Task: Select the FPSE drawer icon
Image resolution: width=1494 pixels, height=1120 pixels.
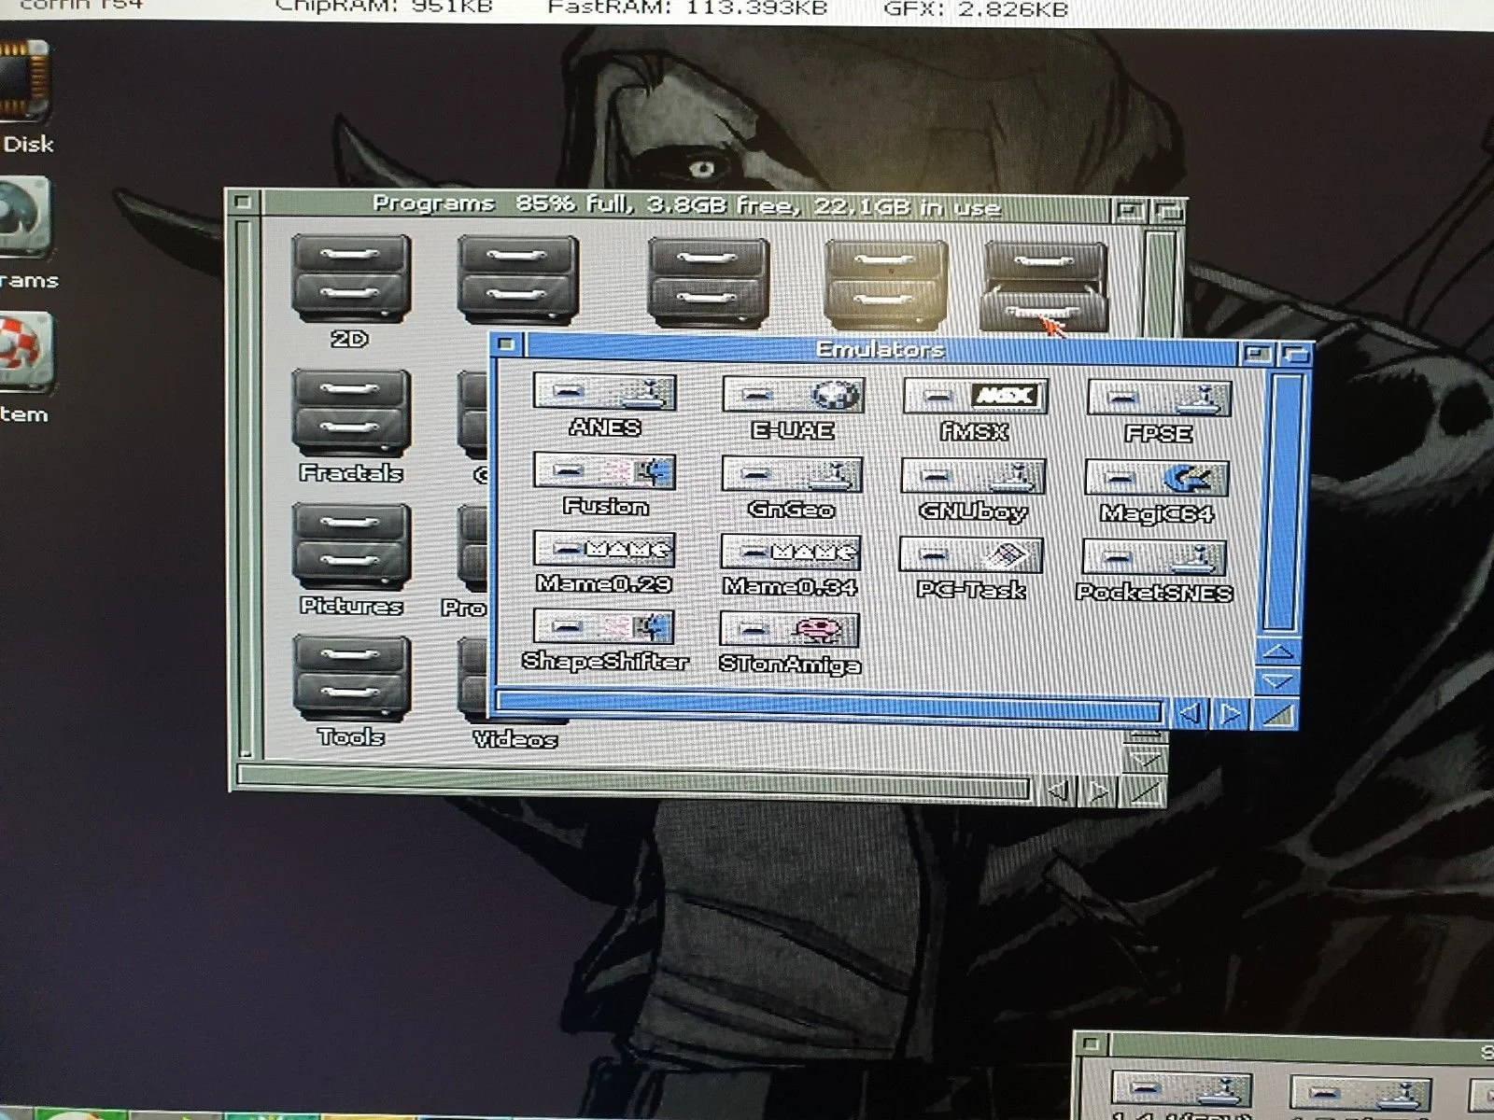Action: (1159, 398)
